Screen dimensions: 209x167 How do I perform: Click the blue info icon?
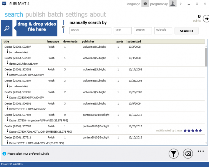(x=4, y=154)
